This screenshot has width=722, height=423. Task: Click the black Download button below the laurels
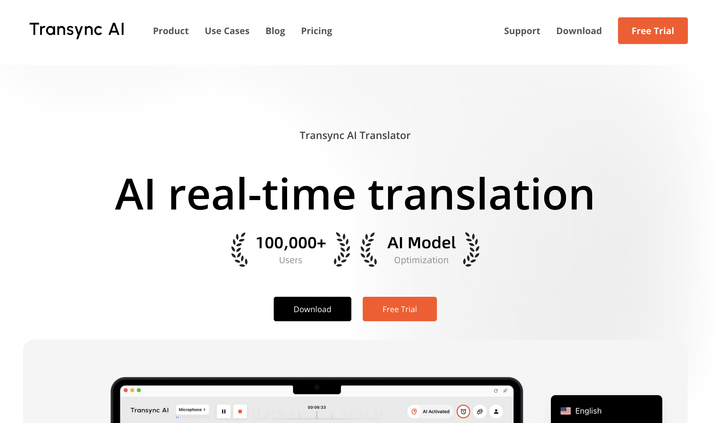tap(312, 309)
